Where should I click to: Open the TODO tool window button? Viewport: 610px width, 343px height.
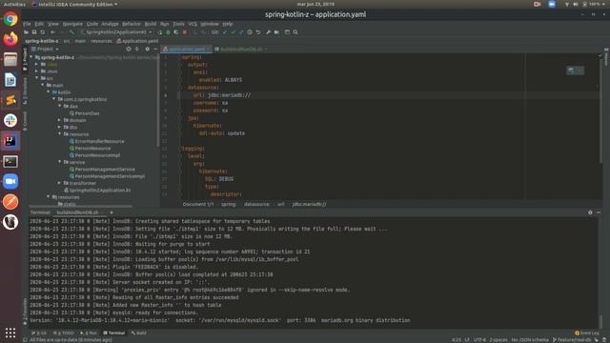point(64,333)
